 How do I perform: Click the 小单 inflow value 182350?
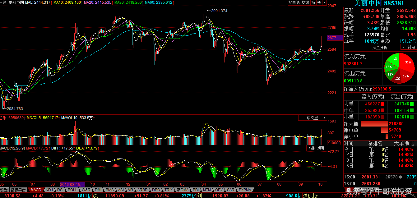[x=373, y=117]
